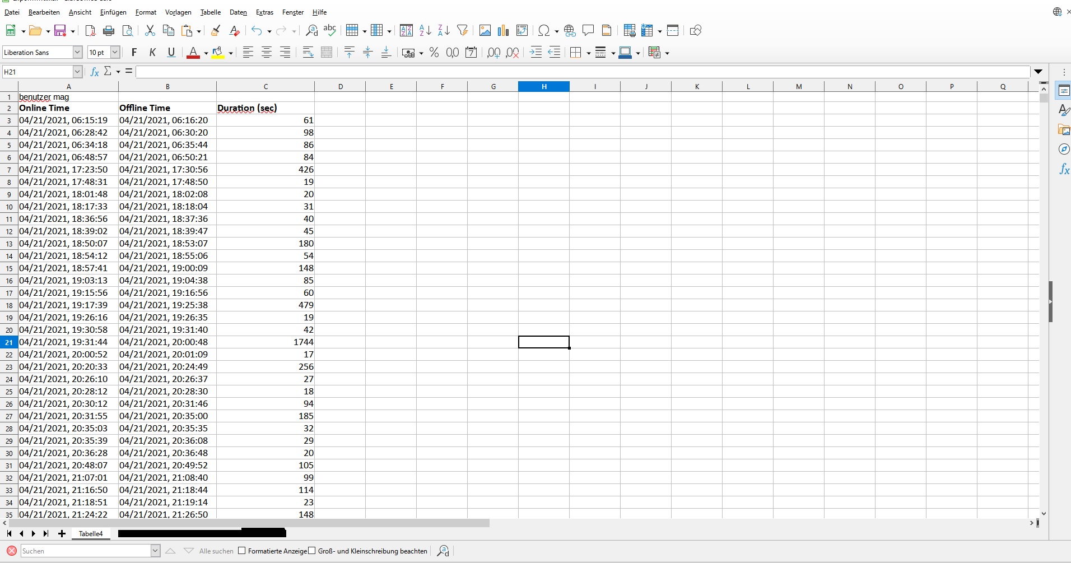Click the Clone Formatting paintbrush icon
This screenshot has height=563, width=1071.
tap(216, 31)
